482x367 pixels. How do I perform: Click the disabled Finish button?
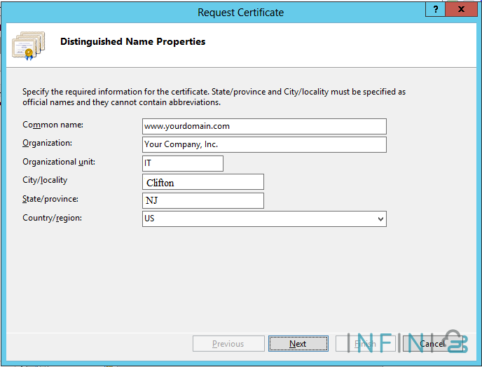pyautogui.click(x=365, y=344)
